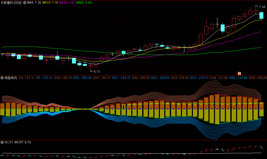The width and height of the screenshot is (267, 159).
Task: Click the SS0: -168.34 value
Action: click(x=82, y=78)
